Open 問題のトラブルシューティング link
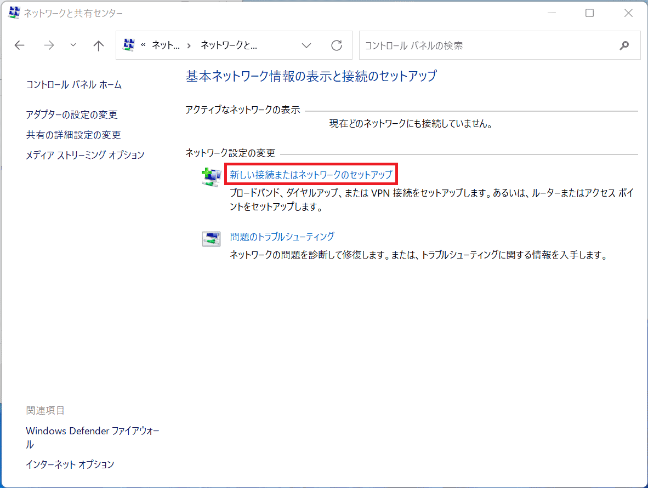The width and height of the screenshot is (648, 488). [282, 237]
